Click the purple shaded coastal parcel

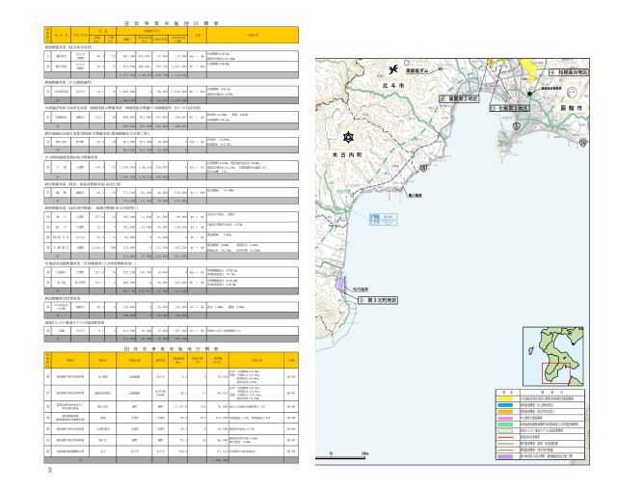coord(339,285)
